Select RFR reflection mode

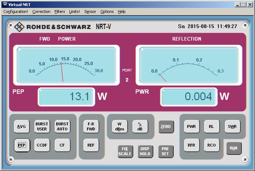(192, 145)
